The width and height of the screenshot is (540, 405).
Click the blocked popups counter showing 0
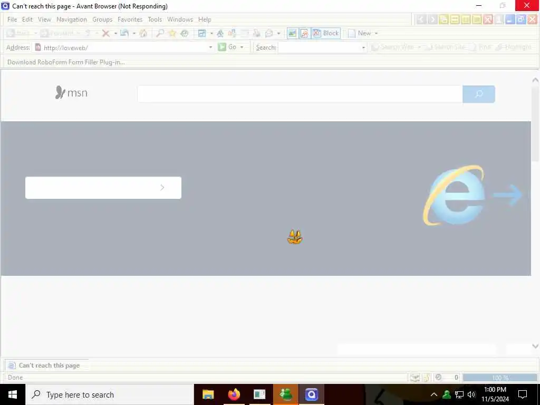(x=447, y=378)
